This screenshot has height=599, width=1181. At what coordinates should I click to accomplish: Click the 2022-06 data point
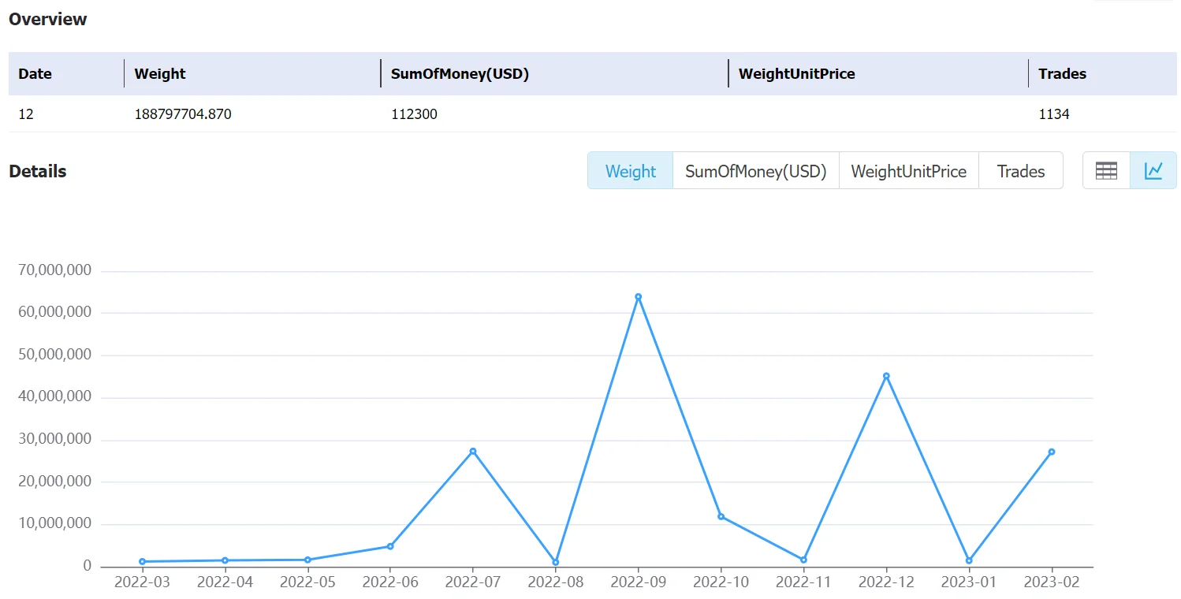(x=390, y=546)
